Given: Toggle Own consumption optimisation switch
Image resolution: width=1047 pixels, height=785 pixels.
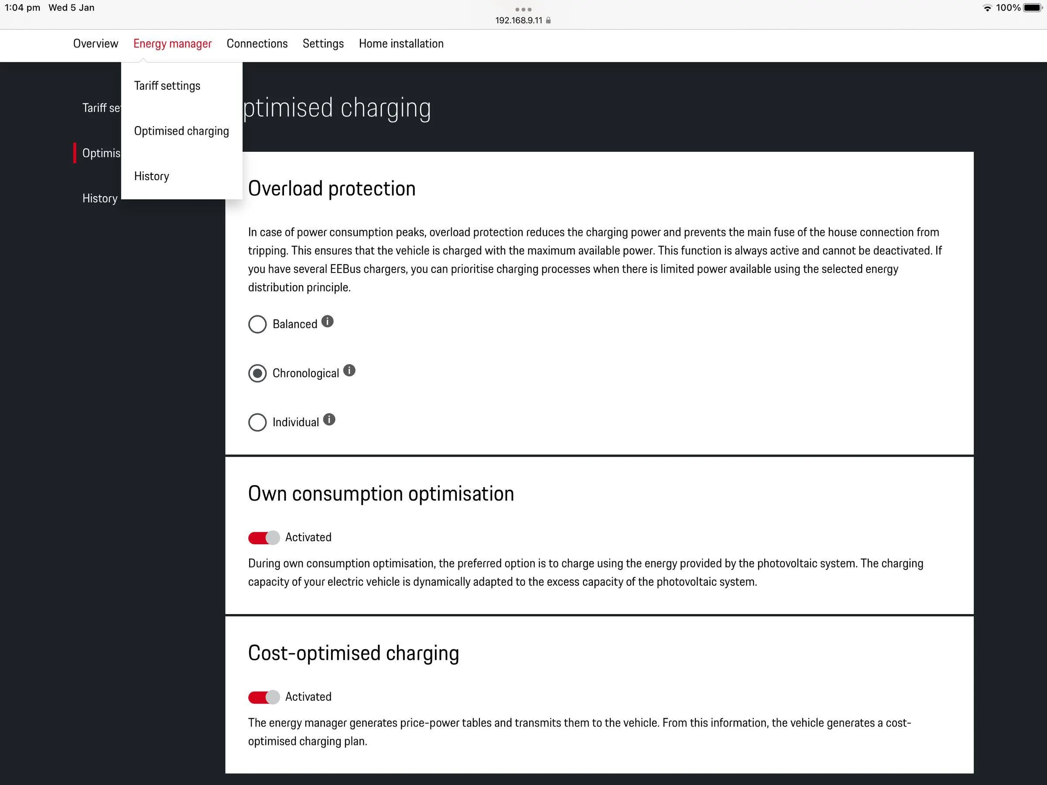Looking at the screenshot, I should pyautogui.click(x=264, y=538).
